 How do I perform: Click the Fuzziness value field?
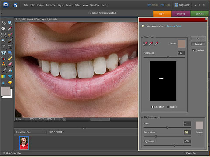[x=181, y=53]
